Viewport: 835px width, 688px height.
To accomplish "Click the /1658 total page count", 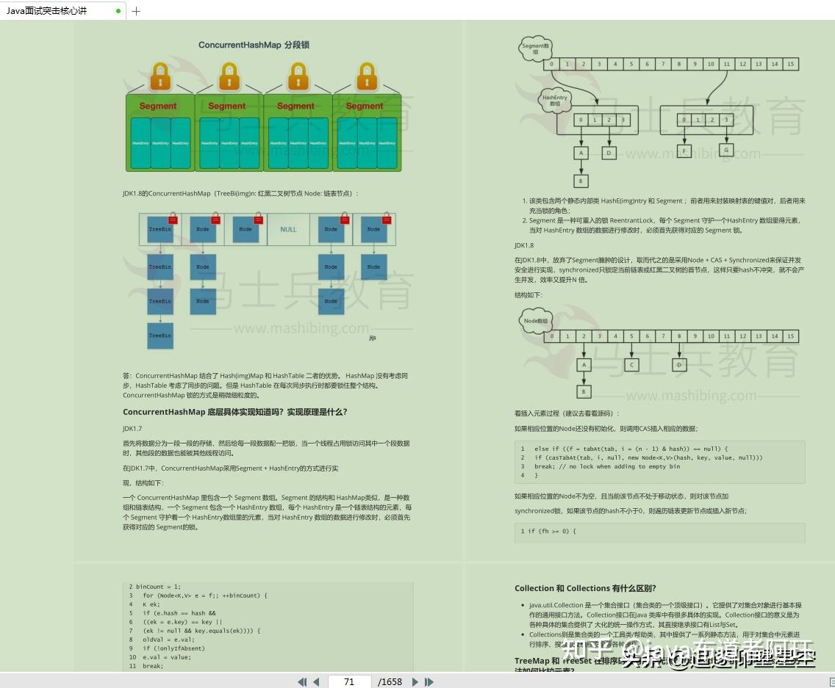I will [390, 681].
